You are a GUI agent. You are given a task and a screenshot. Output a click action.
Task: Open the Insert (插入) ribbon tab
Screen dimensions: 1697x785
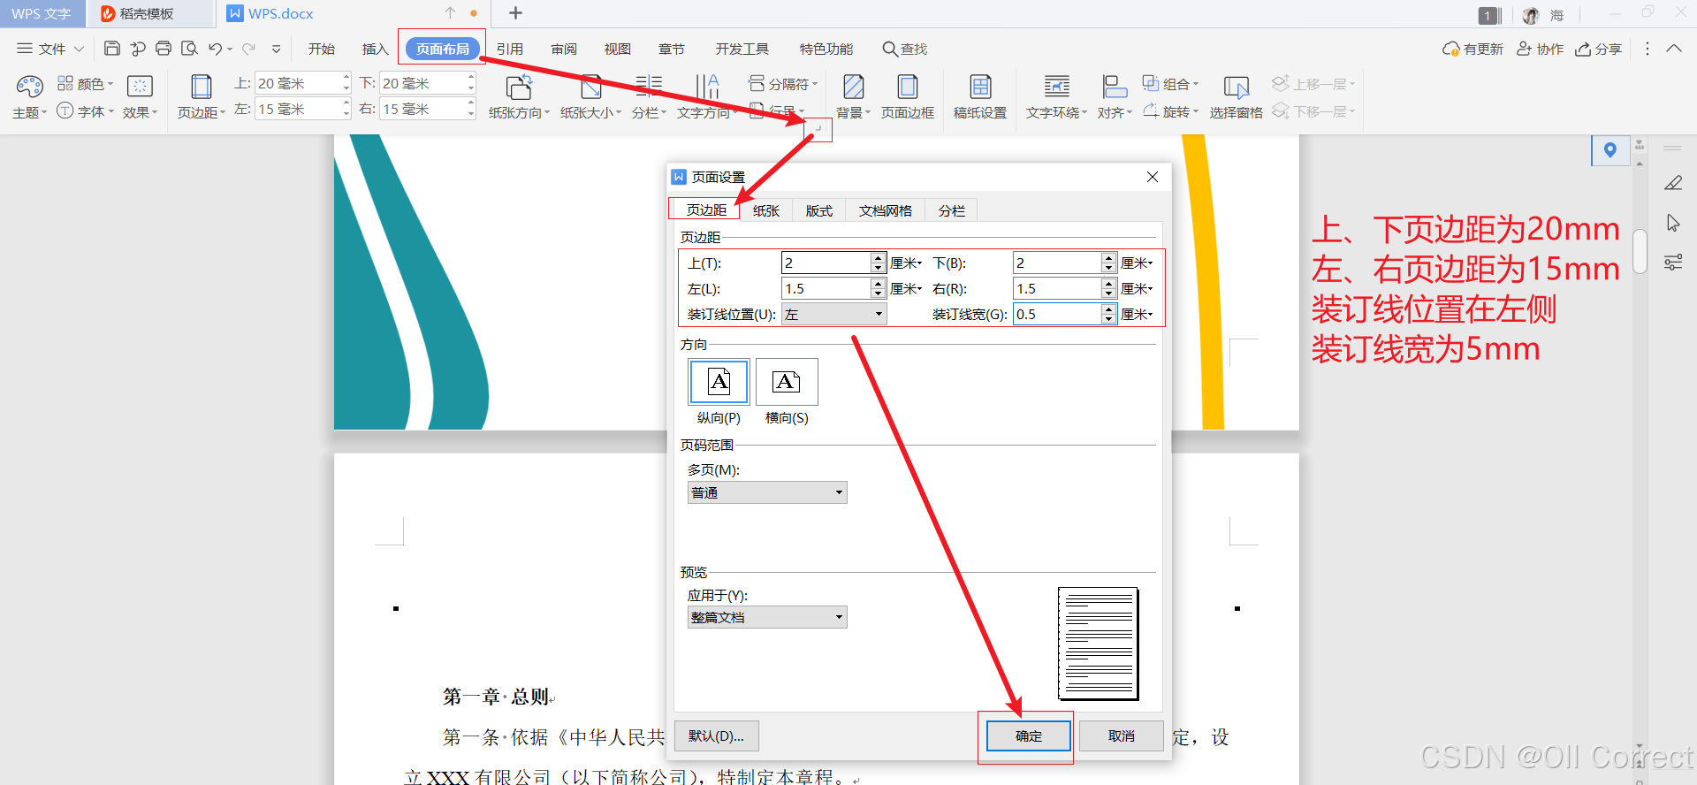(x=375, y=49)
